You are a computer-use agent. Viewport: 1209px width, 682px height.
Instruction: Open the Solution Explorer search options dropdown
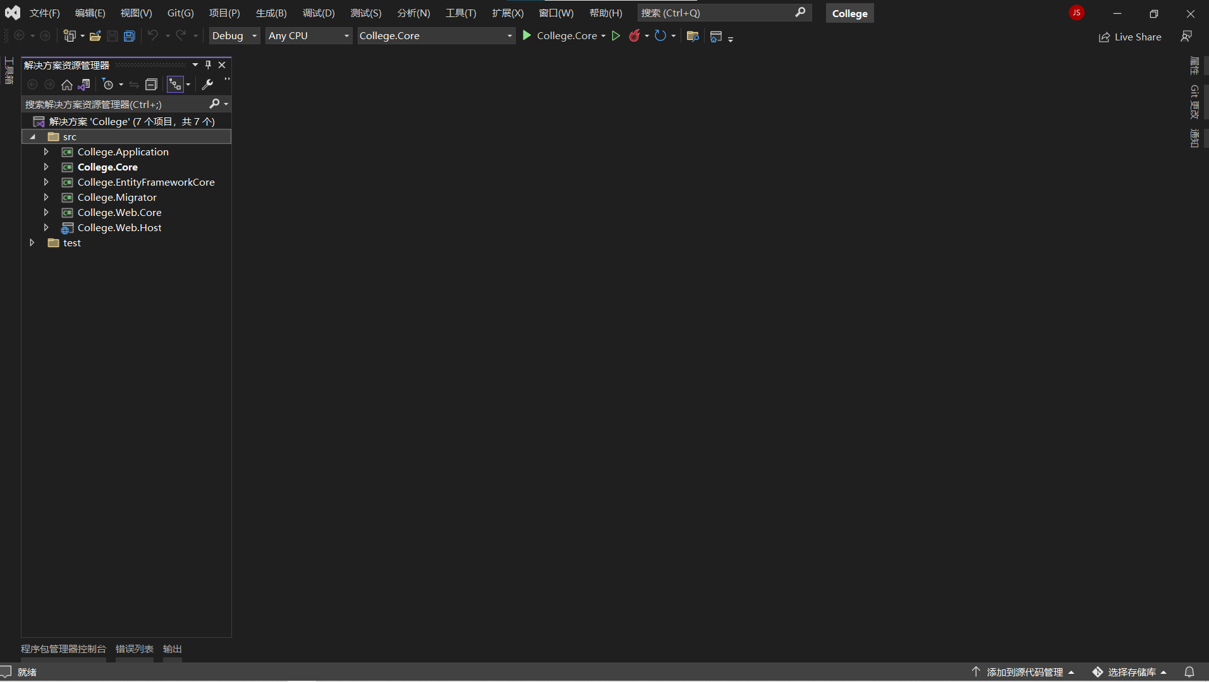click(226, 104)
